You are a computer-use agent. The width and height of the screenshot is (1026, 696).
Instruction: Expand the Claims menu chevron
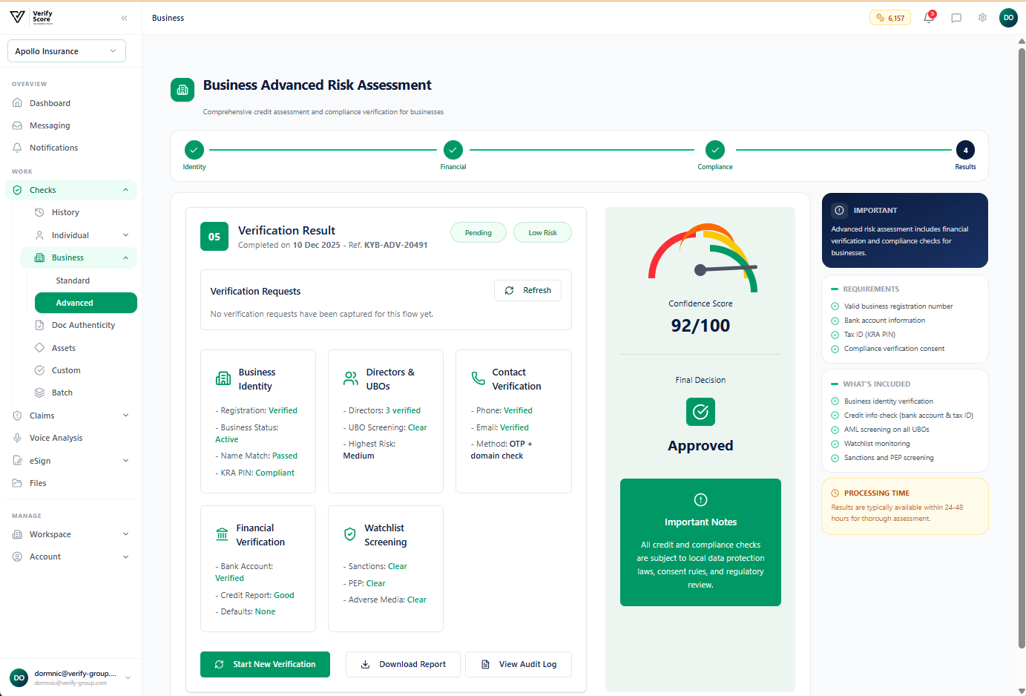point(125,416)
